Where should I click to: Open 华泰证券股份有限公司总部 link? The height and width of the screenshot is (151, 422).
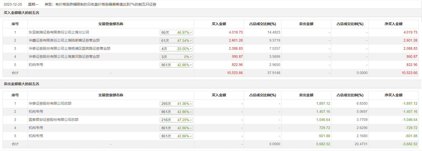tap(50, 103)
